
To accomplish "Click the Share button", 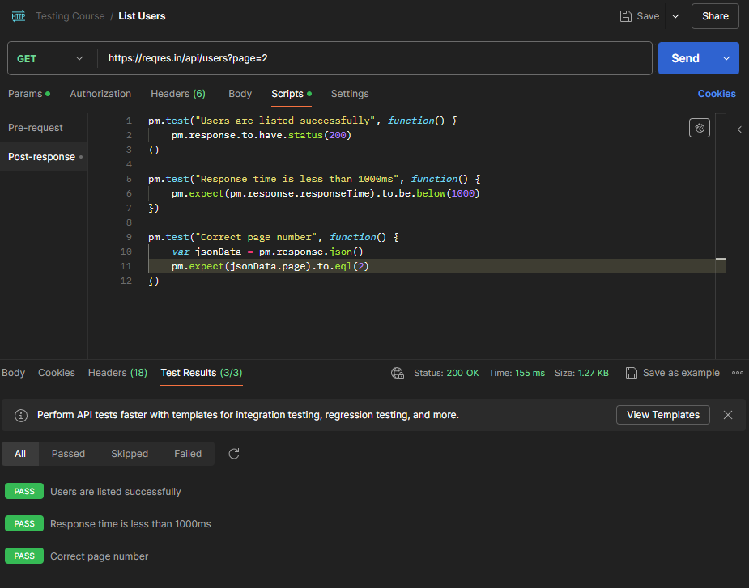I will click(715, 16).
